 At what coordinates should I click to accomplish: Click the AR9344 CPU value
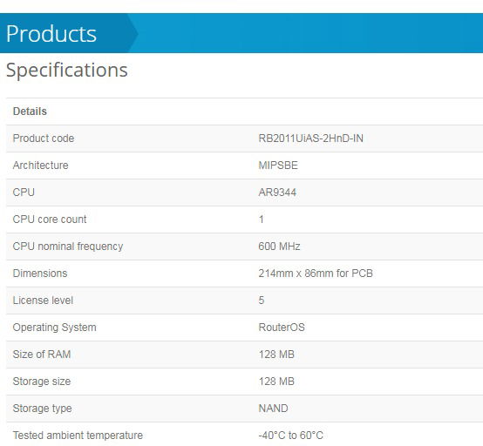[277, 193]
